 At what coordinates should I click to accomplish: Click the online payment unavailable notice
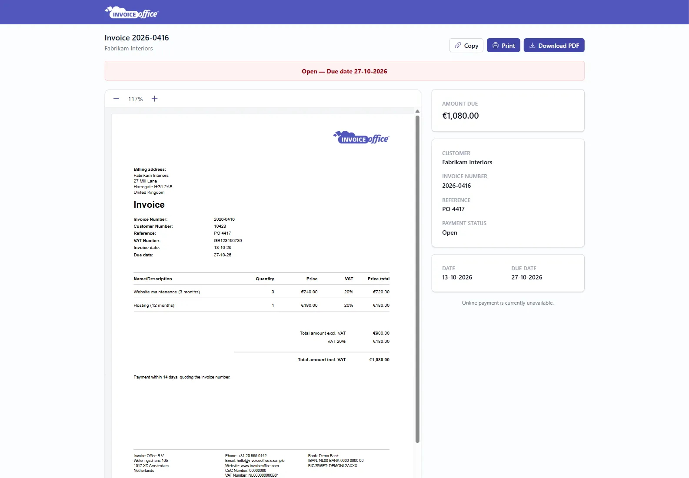508,303
